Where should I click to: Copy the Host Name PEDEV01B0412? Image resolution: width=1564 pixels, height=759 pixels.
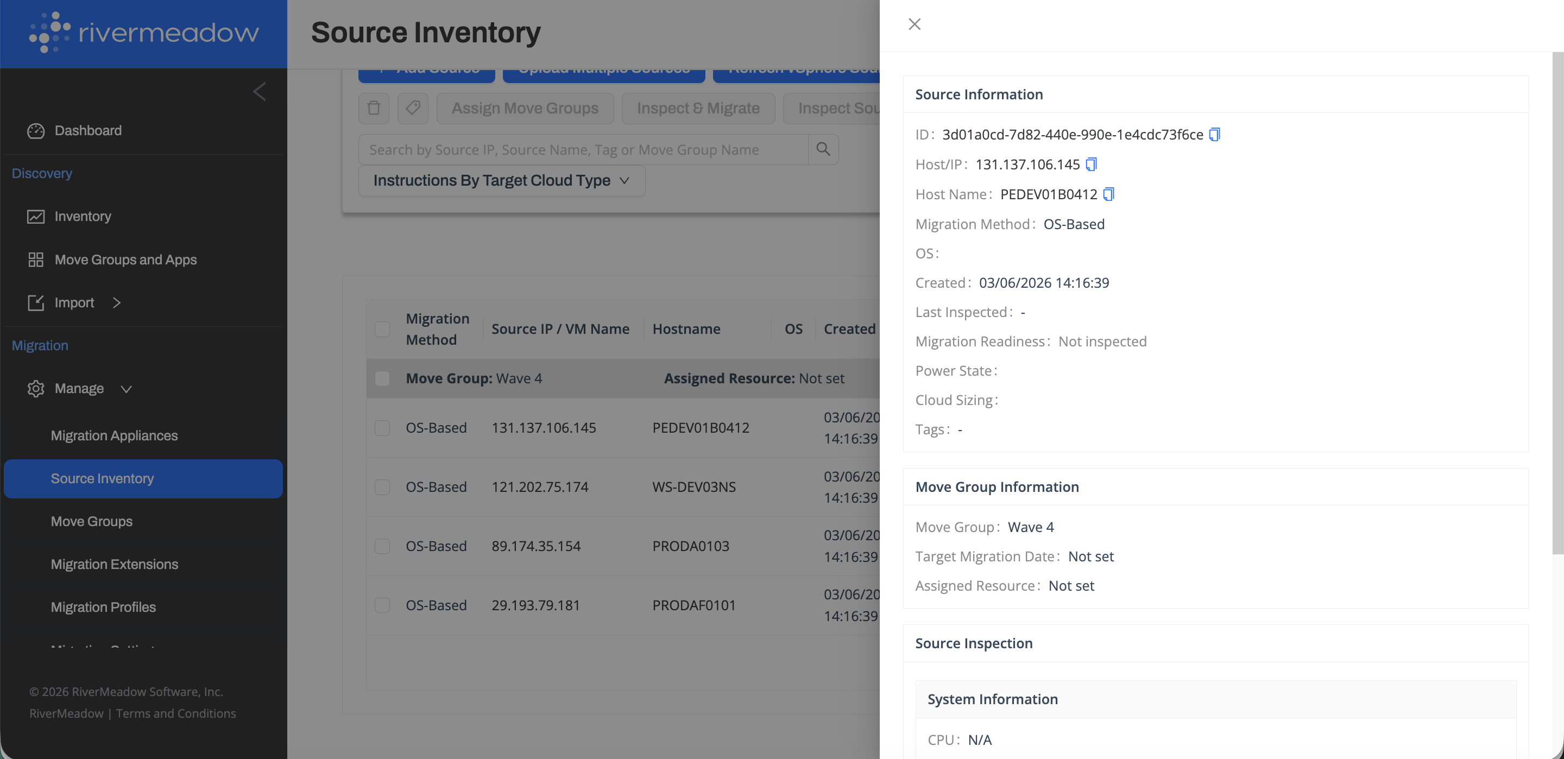tap(1108, 194)
